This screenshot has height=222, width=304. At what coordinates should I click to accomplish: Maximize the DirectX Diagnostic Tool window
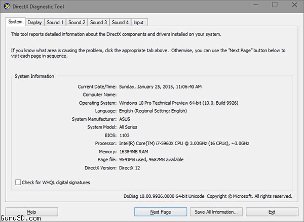(275, 5)
